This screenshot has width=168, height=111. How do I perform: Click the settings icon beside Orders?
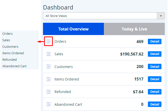49,41
